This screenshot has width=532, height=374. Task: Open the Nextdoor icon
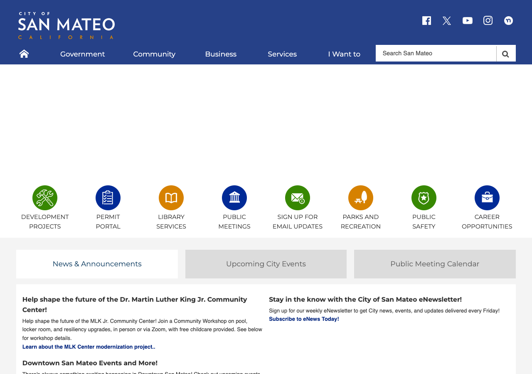coord(508,20)
